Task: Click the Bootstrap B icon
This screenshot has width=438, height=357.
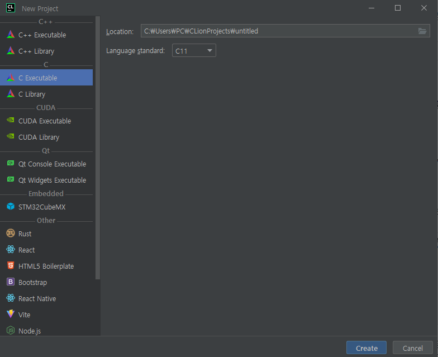Action: click(x=11, y=282)
